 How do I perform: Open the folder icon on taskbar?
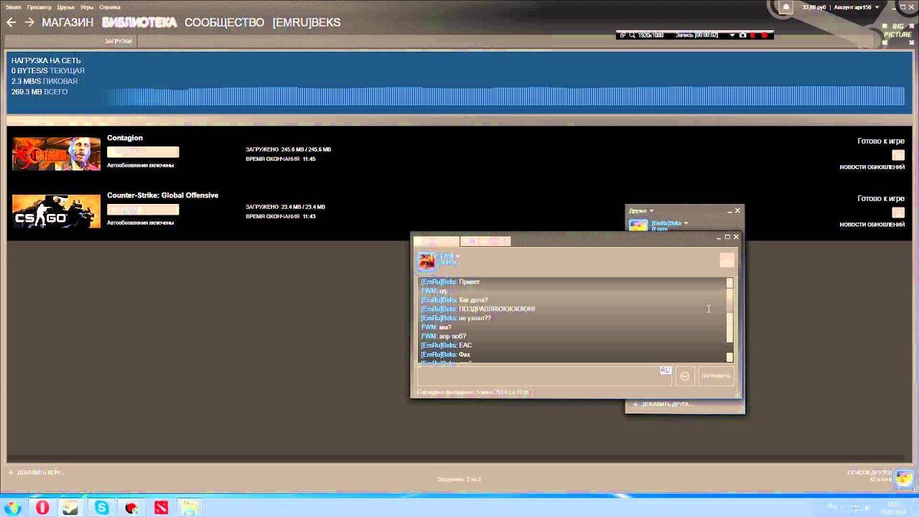[x=190, y=508]
